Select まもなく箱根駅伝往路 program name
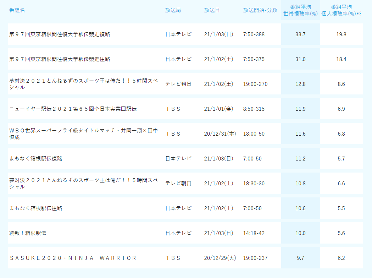The height and width of the screenshot is (278, 372). [35, 208]
